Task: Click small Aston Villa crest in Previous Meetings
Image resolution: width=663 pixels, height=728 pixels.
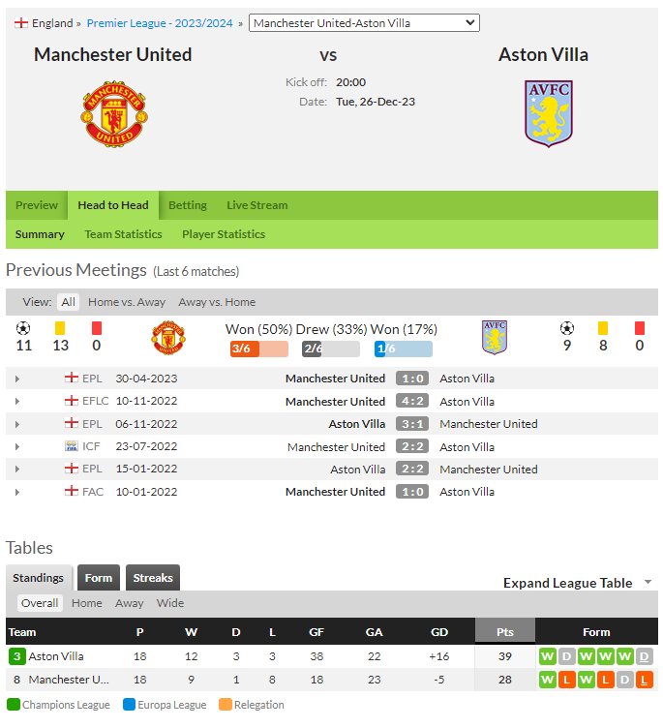Action: [x=495, y=338]
